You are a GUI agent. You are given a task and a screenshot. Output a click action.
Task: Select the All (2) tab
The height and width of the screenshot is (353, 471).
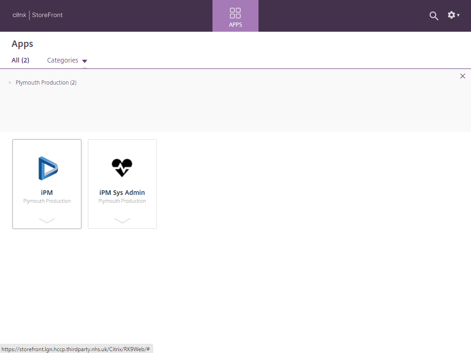[20, 60]
